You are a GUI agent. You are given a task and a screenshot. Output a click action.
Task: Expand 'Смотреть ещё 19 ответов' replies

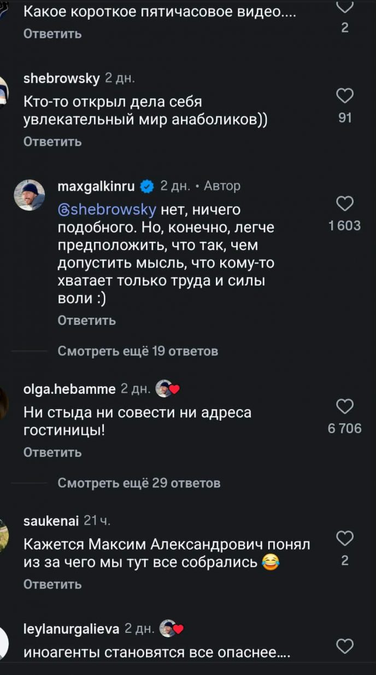(138, 351)
